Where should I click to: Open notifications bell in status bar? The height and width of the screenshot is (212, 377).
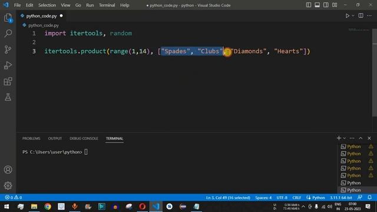point(369,197)
